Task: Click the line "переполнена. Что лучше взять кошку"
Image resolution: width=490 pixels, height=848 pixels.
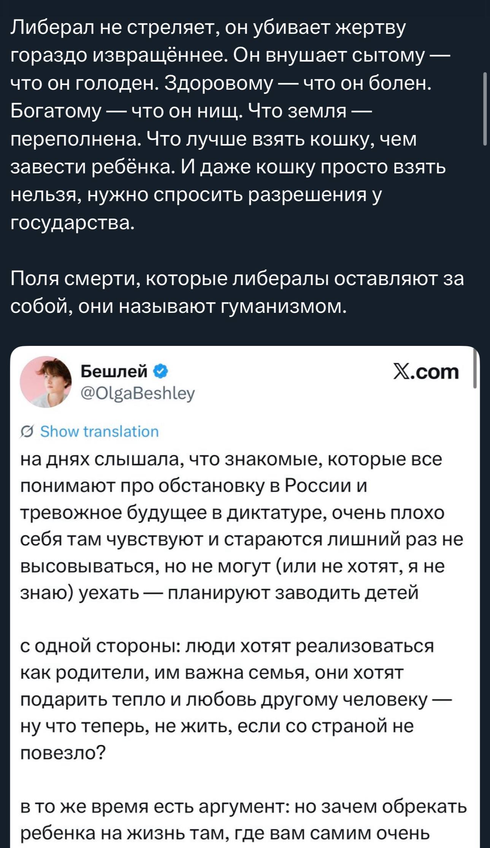Action: point(213,139)
